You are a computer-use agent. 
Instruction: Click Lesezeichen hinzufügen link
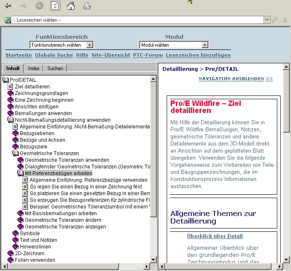tap(198, 55)
